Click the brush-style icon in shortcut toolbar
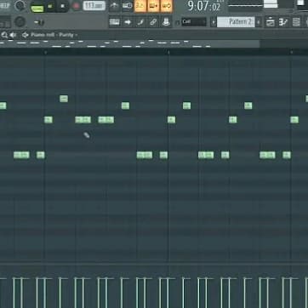This screenshot has height=308, width=308. (x=140, y=22)
